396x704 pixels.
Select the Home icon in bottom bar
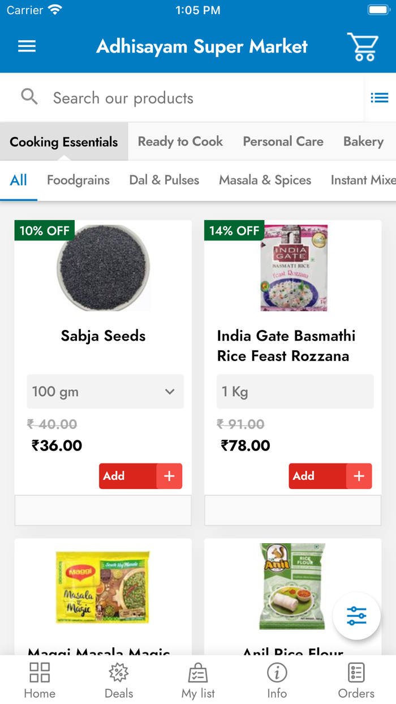pos(39,679)
